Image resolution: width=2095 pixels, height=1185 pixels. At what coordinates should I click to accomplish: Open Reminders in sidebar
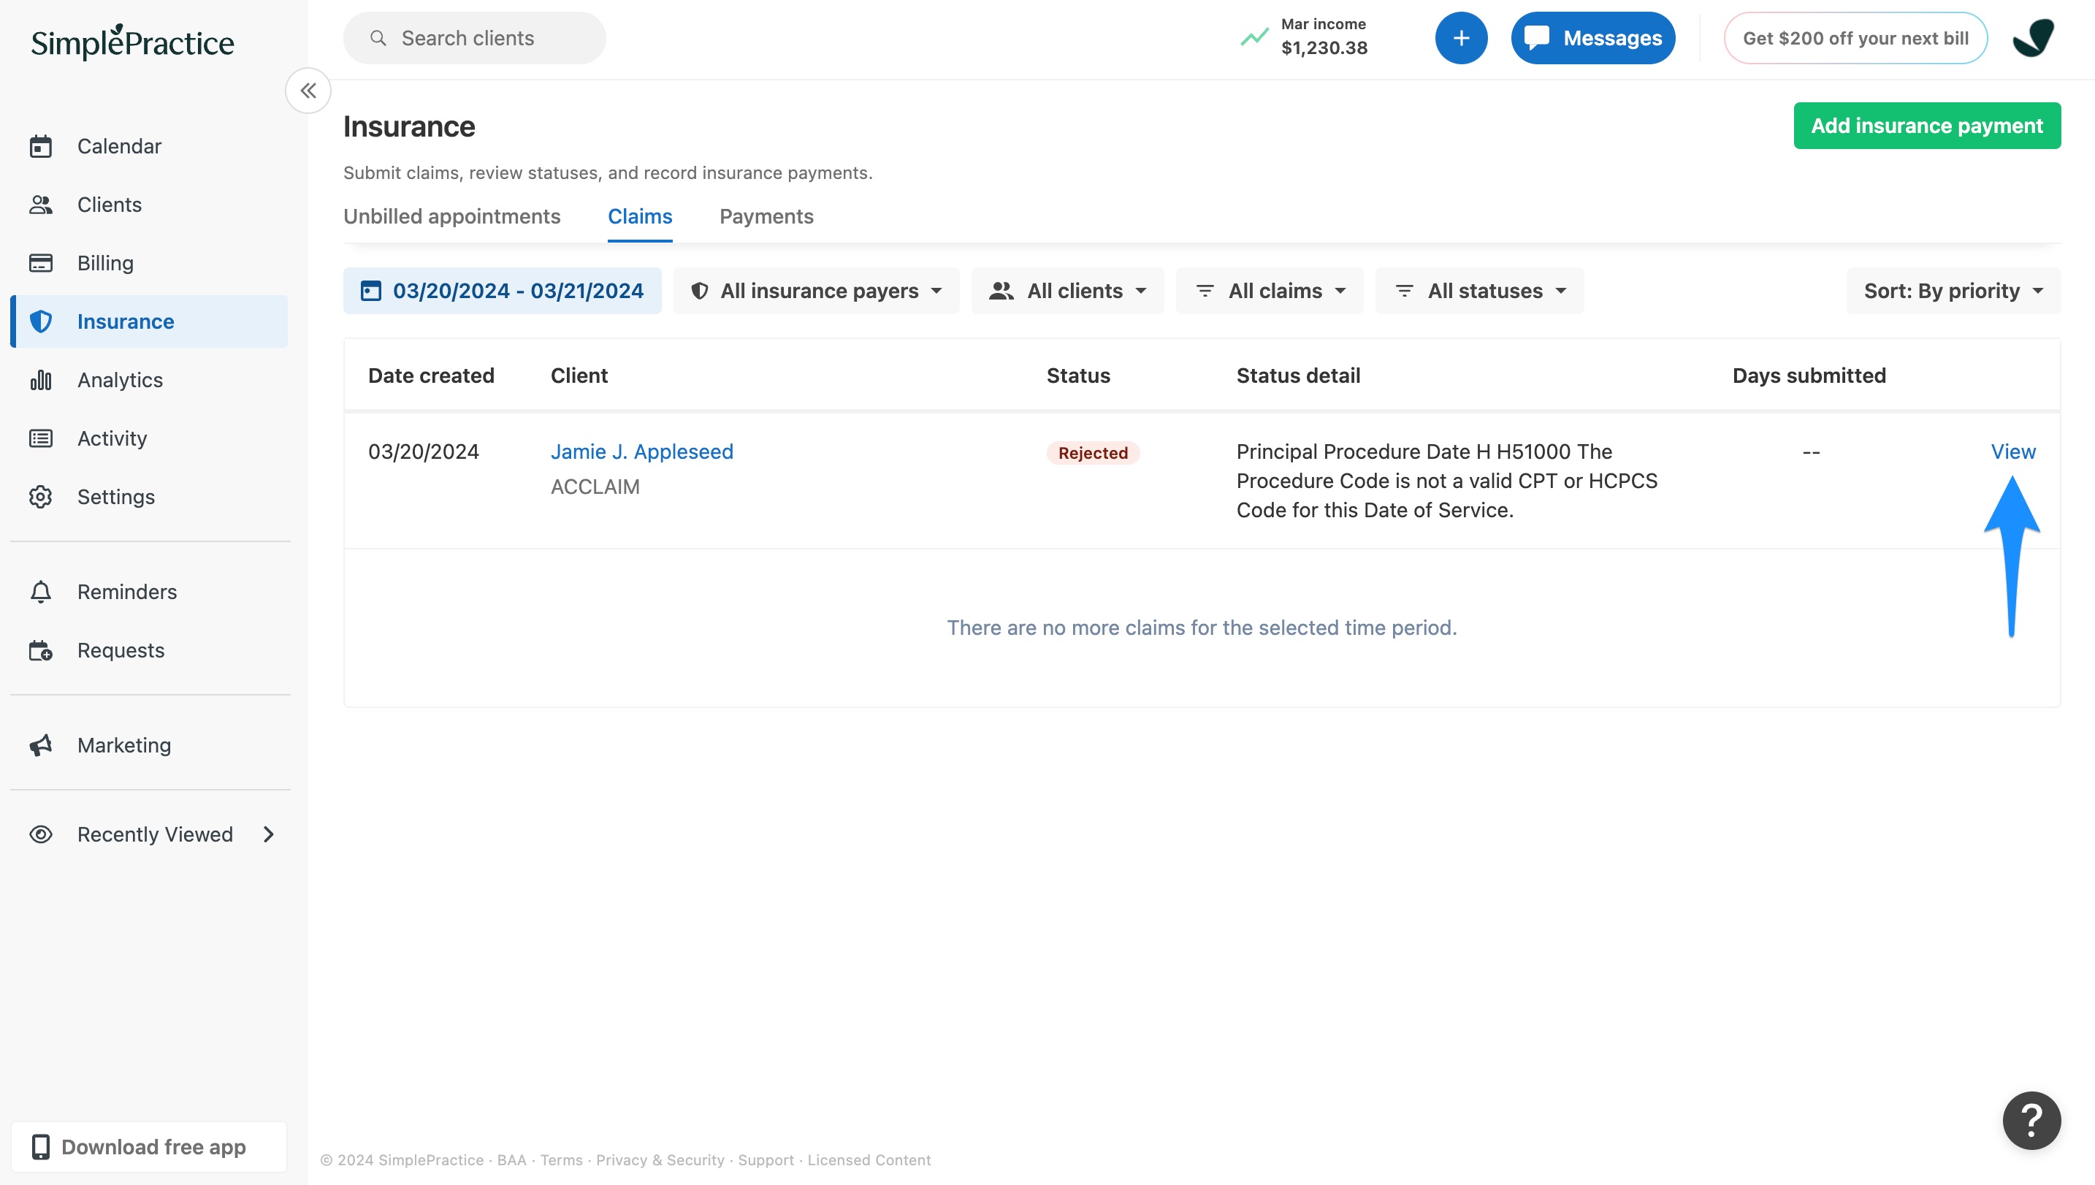149,592
